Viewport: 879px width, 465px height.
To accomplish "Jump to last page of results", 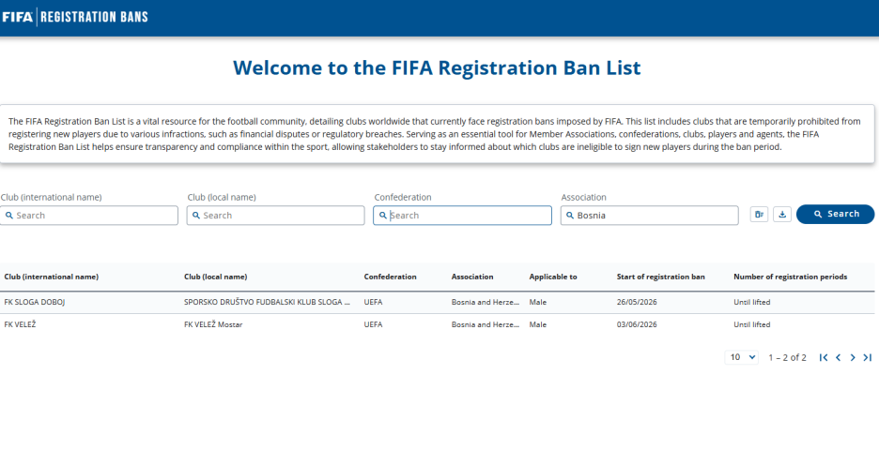I will (867, 357).
